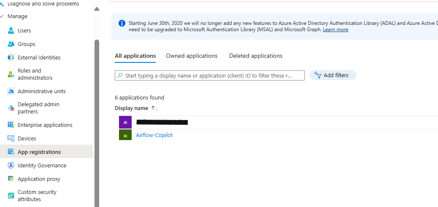This screenshot has height=207, width=438.
Task: Click the magnifier icon in search box
Action: click(x=120, y=75)
